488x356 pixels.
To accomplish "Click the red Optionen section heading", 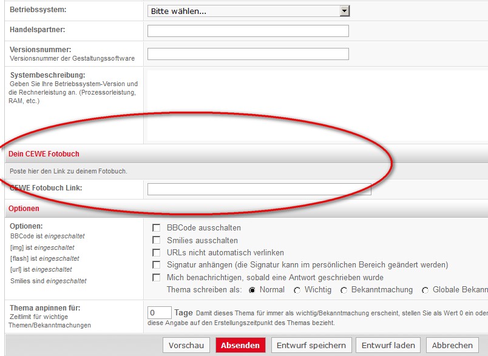I will click(x=24, y=208).
